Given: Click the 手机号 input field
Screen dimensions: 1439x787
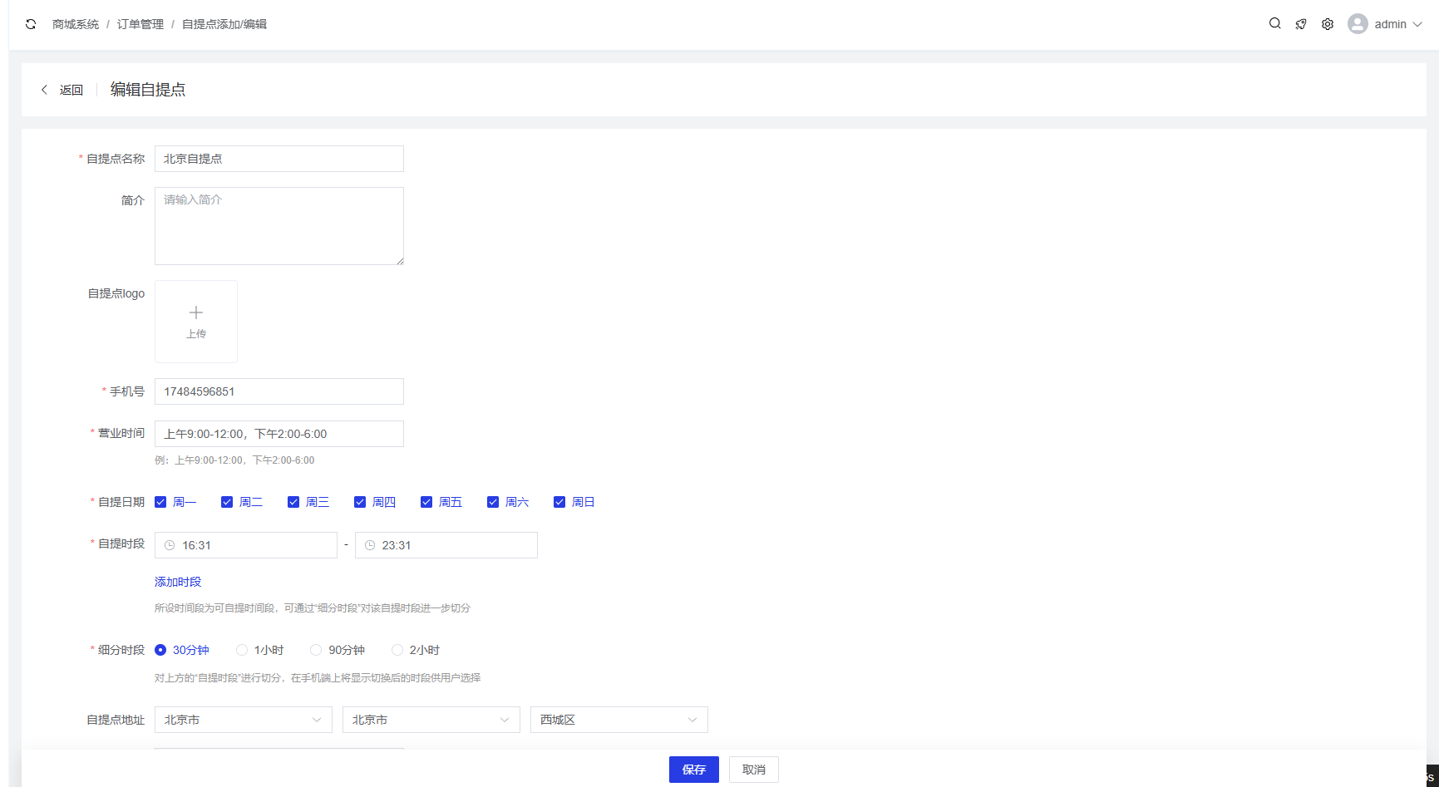Looking at the screenshot, I should 278,391.
